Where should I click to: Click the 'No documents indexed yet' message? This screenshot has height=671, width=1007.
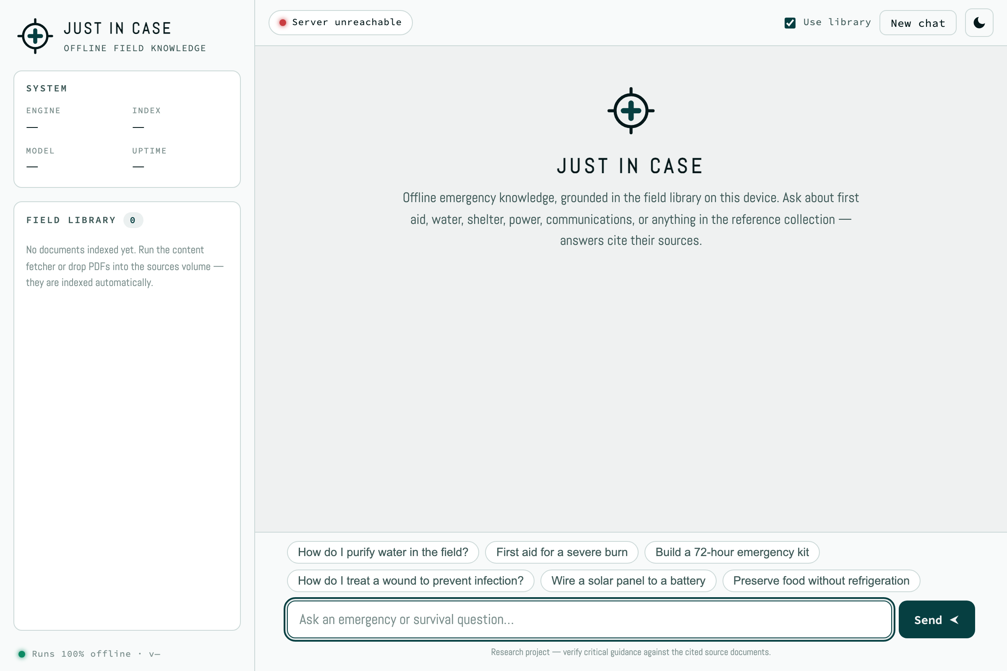[125, 266]
